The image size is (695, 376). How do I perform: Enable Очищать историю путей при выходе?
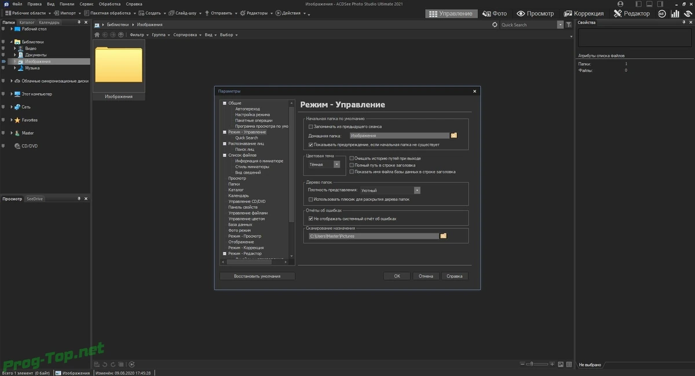352,158
